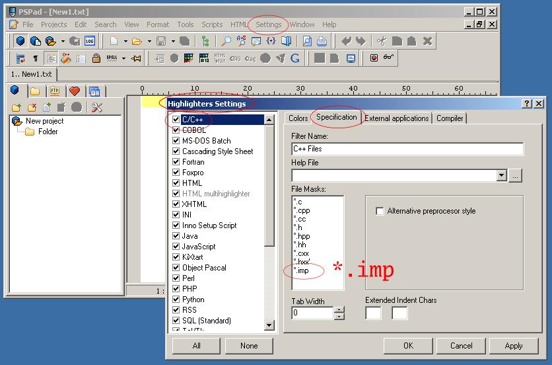Click the Filter Name input field
The image size is (552, 365).
coord(407,149)
